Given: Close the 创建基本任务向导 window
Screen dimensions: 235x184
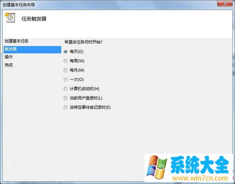Looking at the screenshot, I should pos(225,3).
